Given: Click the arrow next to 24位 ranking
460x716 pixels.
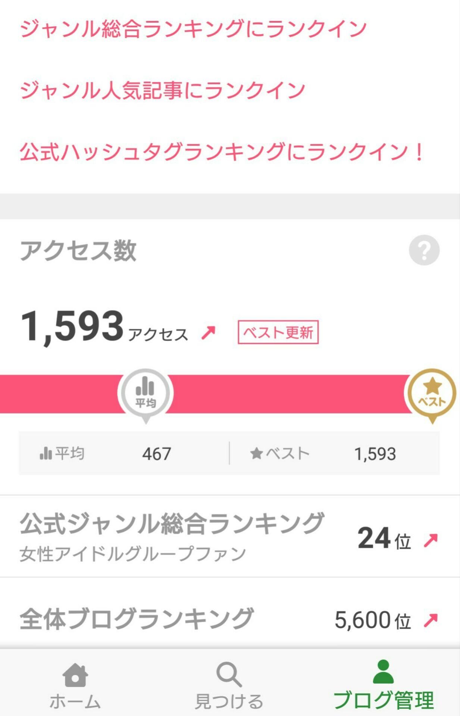Looking at the screenshot, I should [431, 540].
